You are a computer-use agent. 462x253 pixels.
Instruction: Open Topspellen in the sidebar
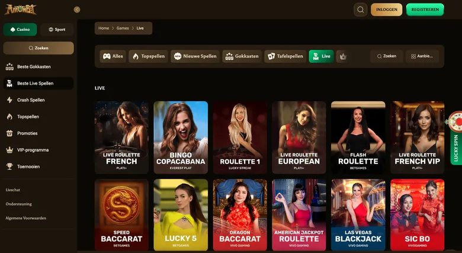[38, 117]
